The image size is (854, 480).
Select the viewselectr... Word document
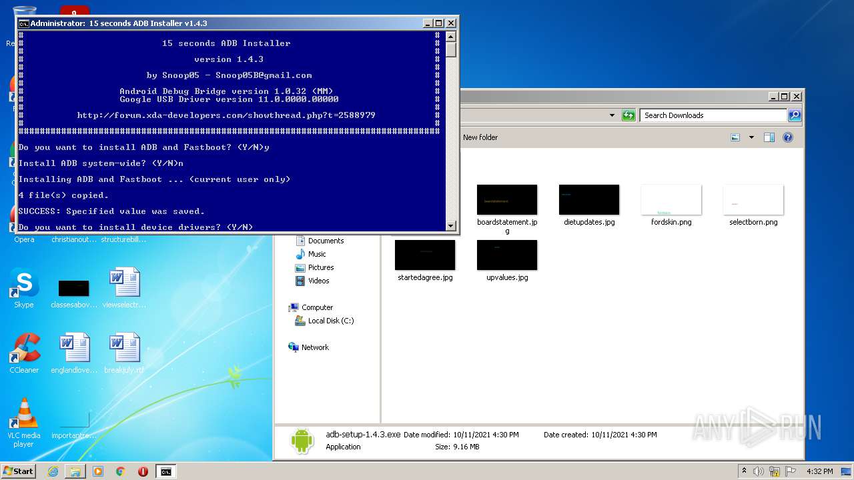124,289
